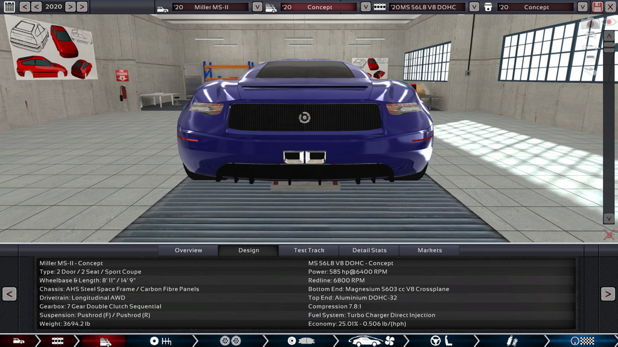Go to the suspension tuning step
Image resolution: width=618 pixels, height=347 pixels.
(508, 341)
